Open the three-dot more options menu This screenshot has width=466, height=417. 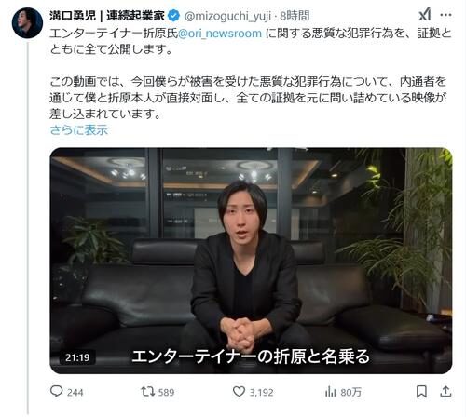(x=445, y=15)
